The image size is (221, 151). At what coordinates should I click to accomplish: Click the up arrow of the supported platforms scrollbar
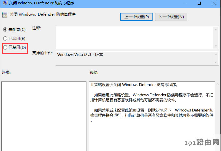tap(216, 54)
